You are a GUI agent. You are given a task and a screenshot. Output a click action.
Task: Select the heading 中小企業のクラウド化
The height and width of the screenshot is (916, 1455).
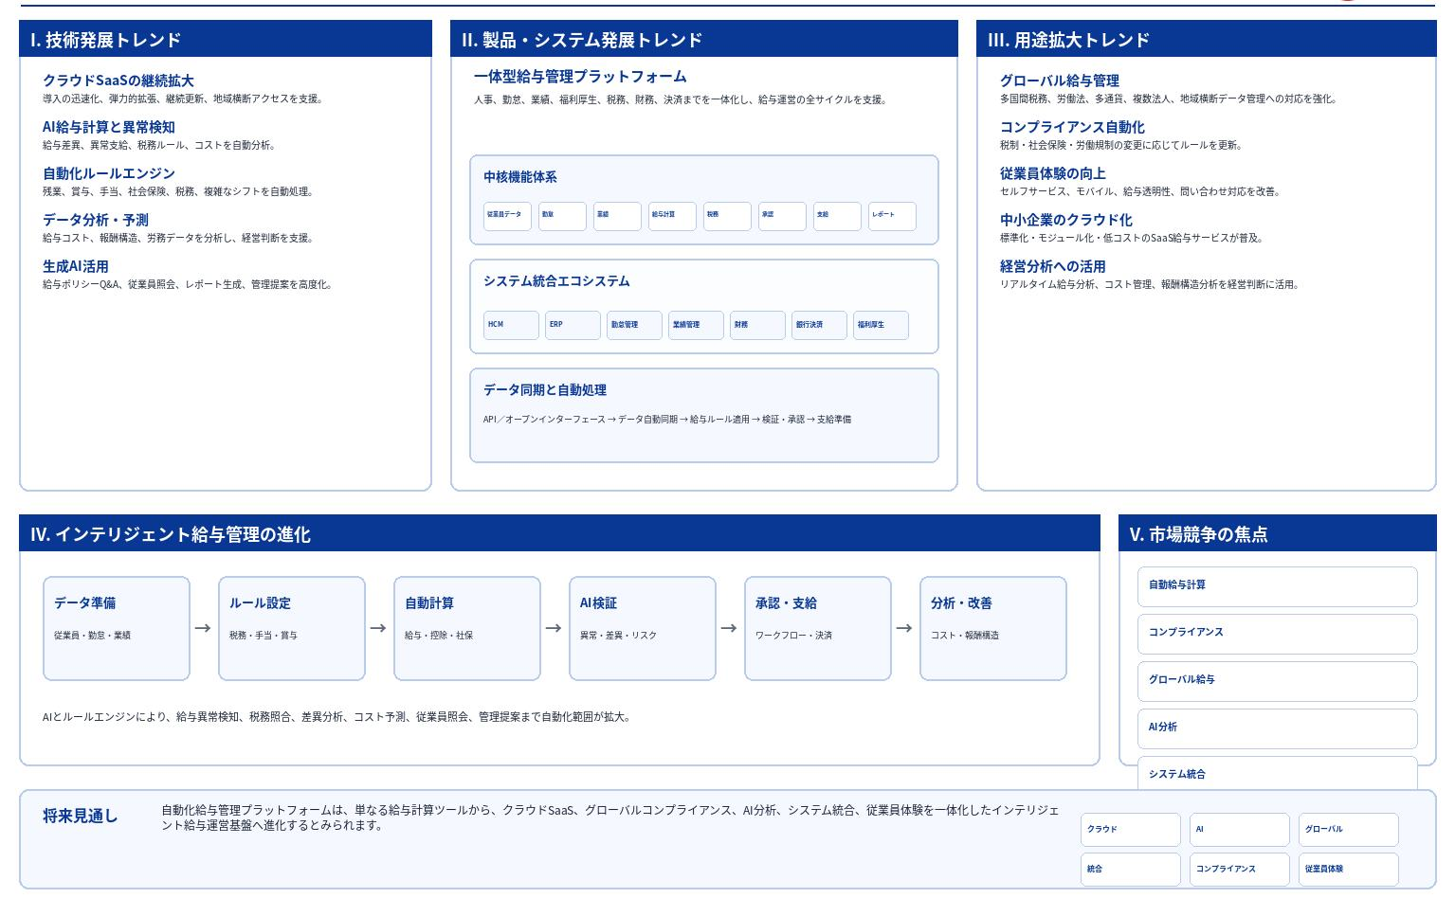click(1066, 220)
